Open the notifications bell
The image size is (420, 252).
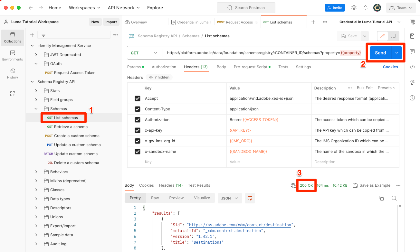point(366,8)
